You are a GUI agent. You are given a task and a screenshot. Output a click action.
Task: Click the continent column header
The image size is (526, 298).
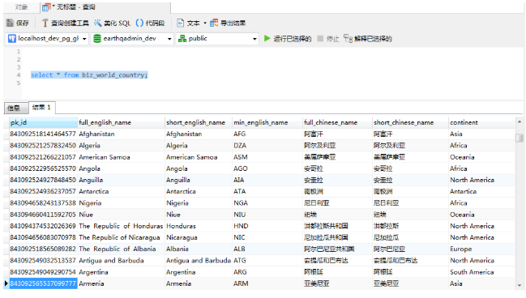[481, 123]
